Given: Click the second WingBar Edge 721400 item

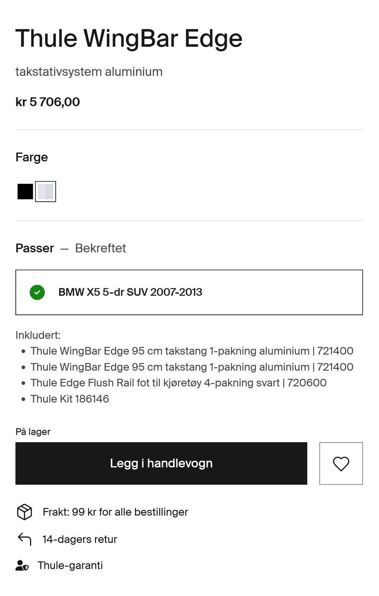Looking at the screenshot, I should click(x=192, y=367).
